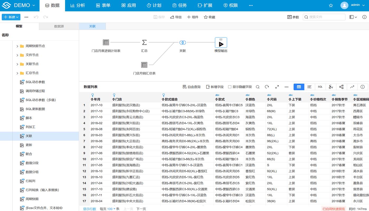Refresh the data list
The image size is (369, 211).
point(267,87)
